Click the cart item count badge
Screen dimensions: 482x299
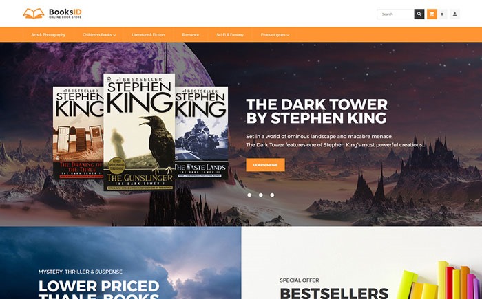[442, 14]
